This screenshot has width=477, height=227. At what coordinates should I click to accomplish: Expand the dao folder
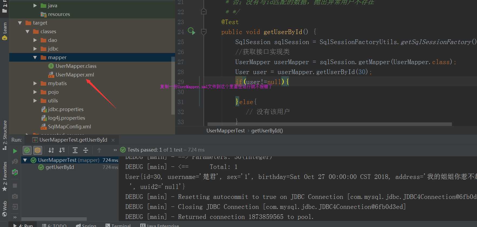pyautogui.click(x=35, y=40)
